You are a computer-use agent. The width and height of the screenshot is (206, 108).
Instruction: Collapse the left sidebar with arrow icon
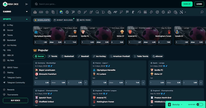pyautogui.click(x=27, y=4)
